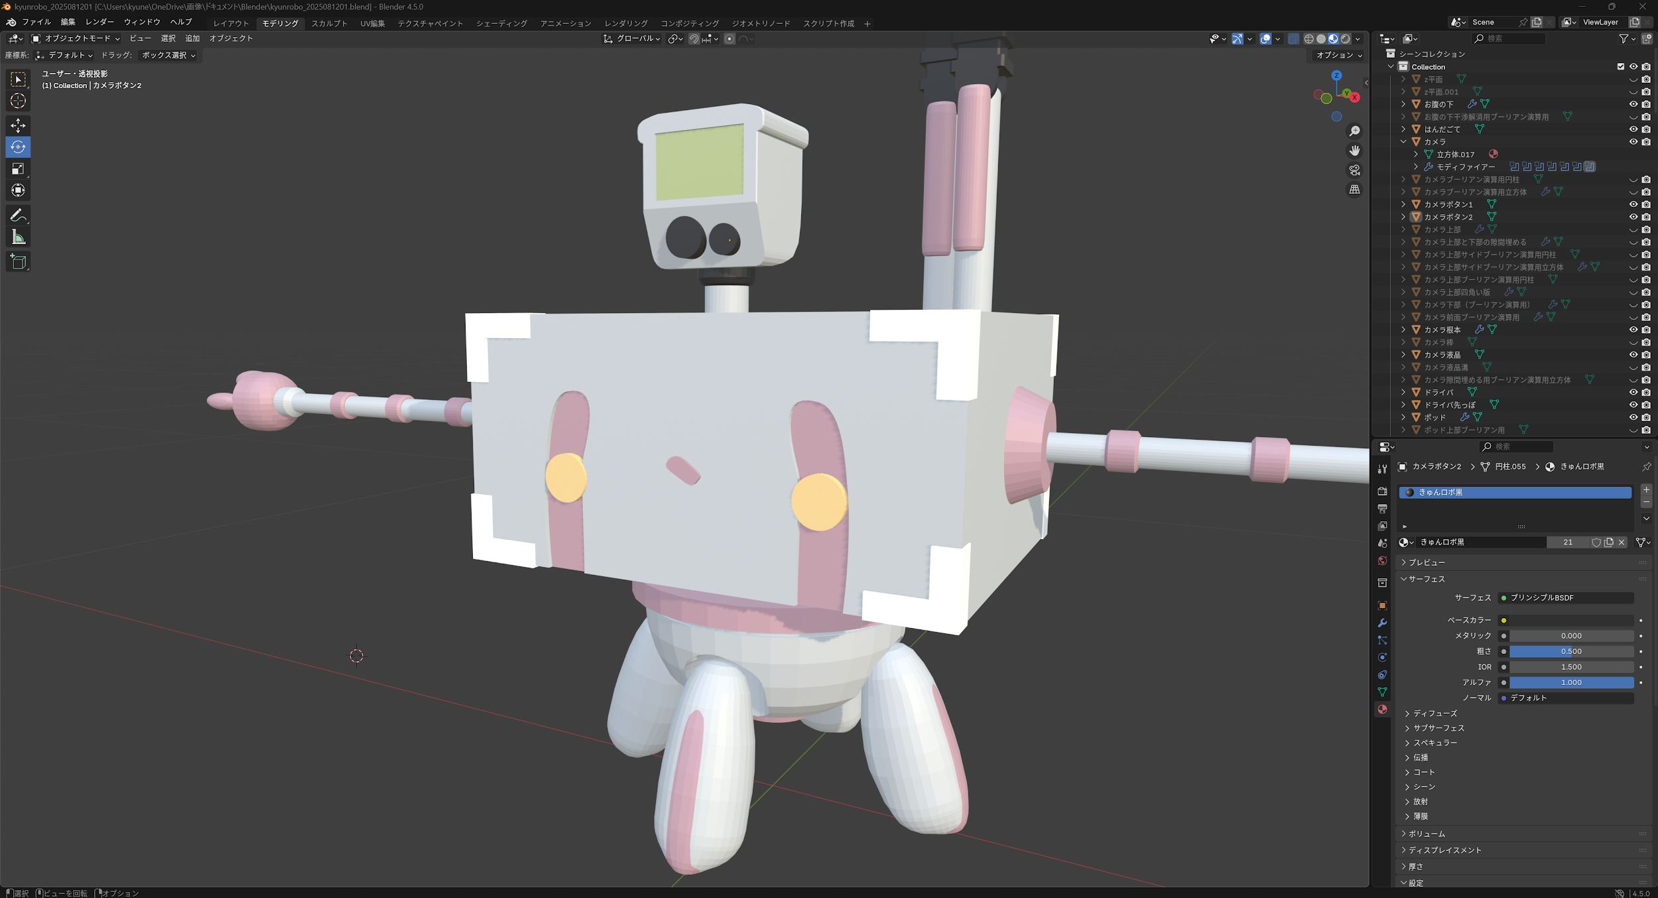Choose the Add Cube tool

(18, 262)
